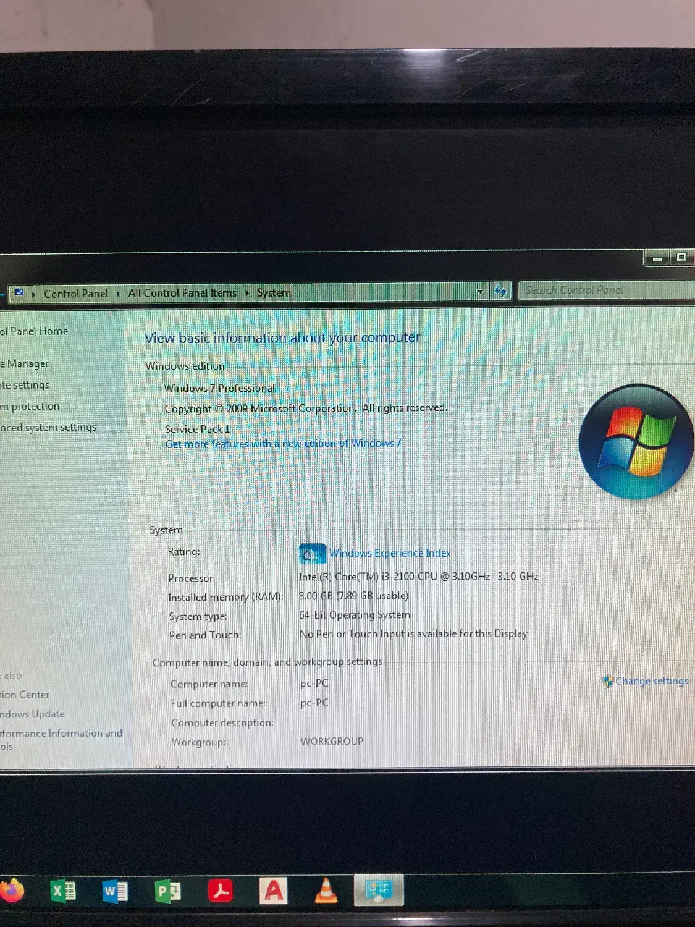Click the System breadcrumb segment
Image resolution: width=695 pixels, height=927 pixels.
(x=274, y=292)
